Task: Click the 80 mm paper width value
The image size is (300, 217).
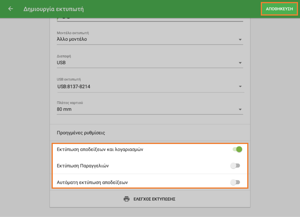Action: (x=64, y=109)
